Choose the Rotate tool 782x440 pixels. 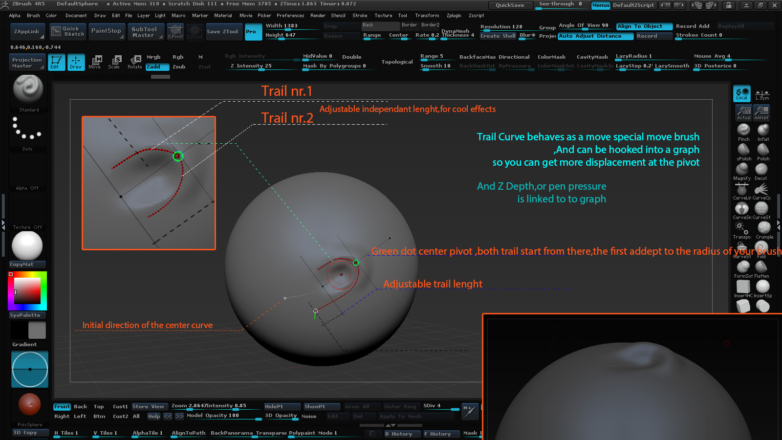[135, 62]
